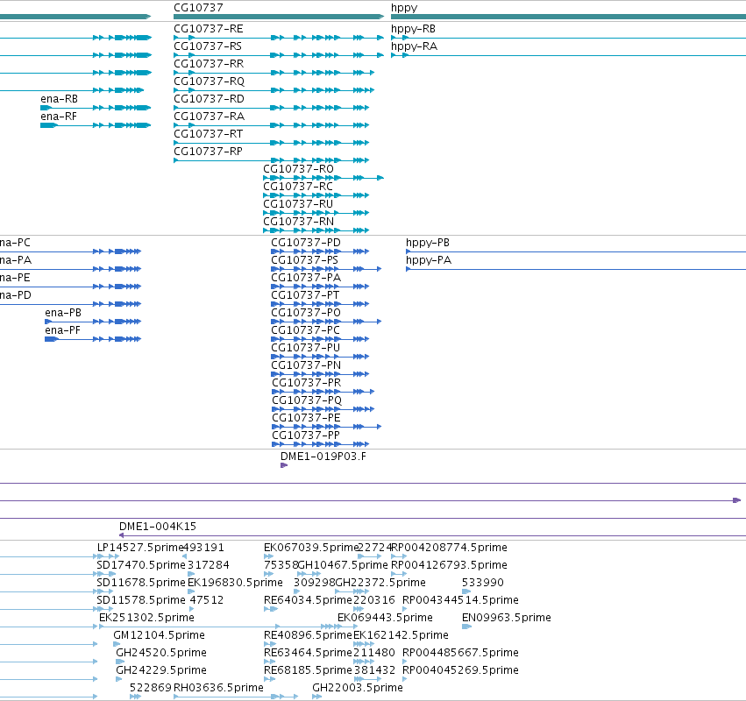Select EST GH22372.5prime

point(380,583)
